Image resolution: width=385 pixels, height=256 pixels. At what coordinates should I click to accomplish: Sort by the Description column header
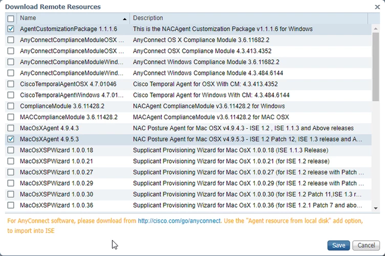tap(249, 18)
